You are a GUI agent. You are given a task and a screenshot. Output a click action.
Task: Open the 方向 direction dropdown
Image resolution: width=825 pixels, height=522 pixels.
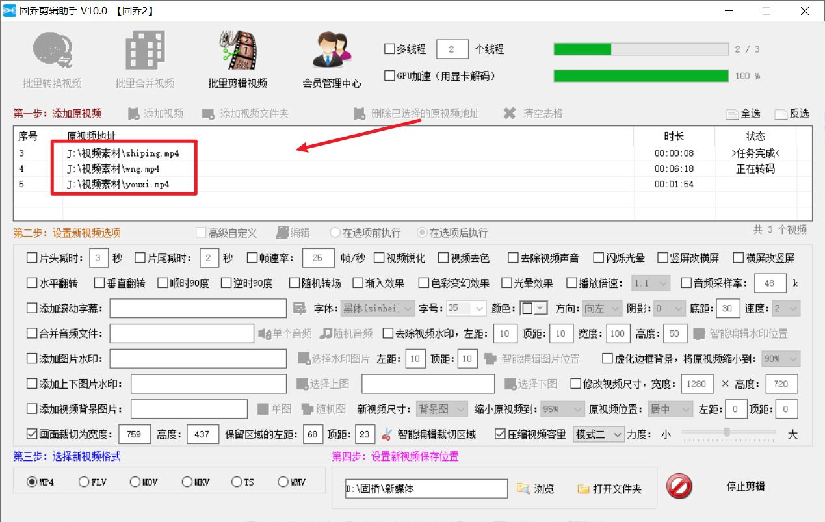tap(601, 308)
